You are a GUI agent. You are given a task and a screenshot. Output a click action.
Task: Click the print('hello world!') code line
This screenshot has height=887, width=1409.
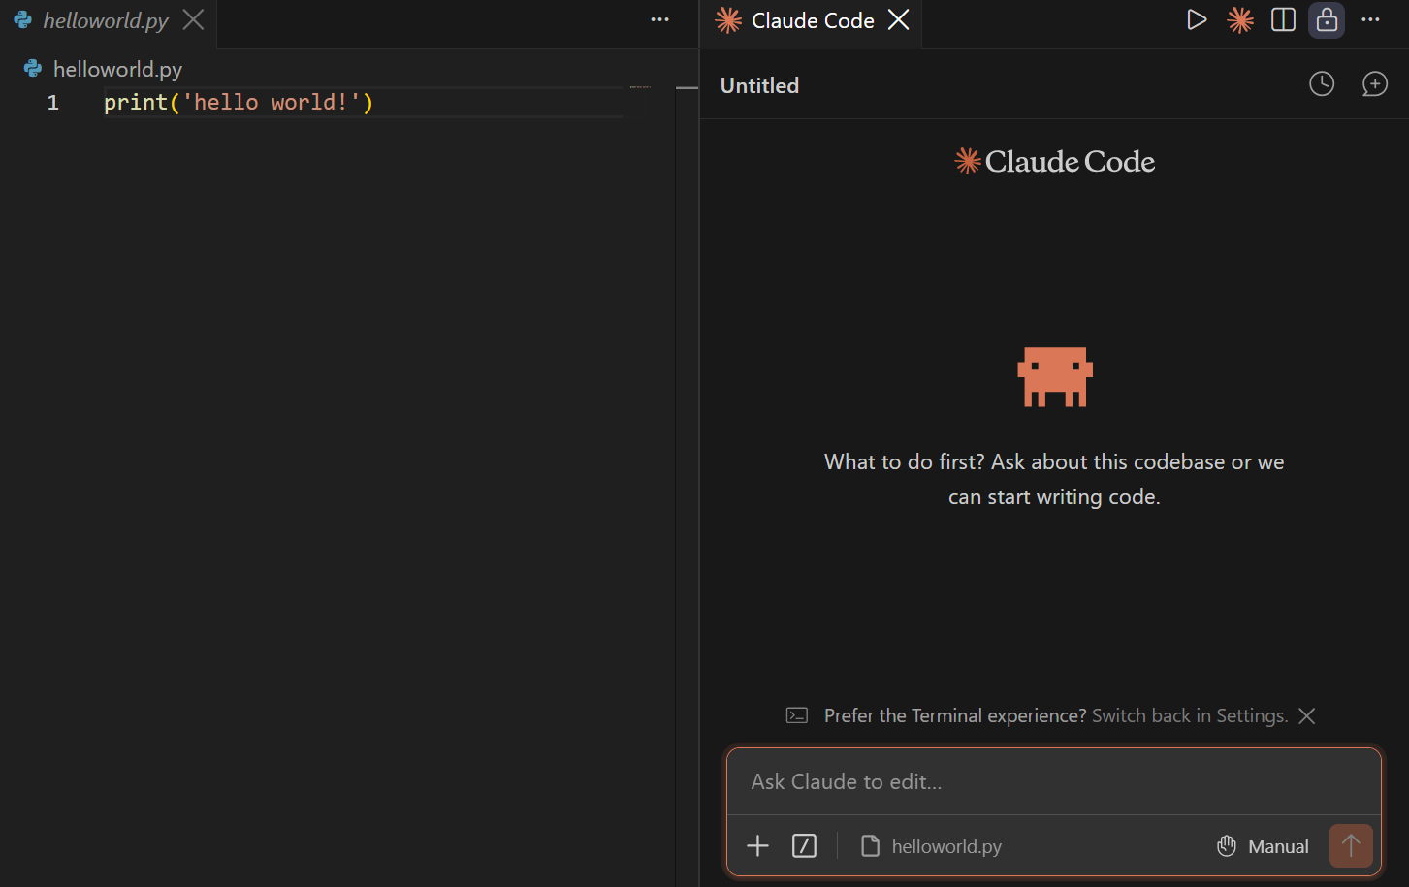pyautogui.click(x=239, y=102)
